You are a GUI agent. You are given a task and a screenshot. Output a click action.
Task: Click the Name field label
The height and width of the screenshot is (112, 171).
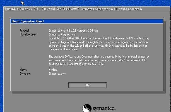pyautogui.click(x=23, y=70)
